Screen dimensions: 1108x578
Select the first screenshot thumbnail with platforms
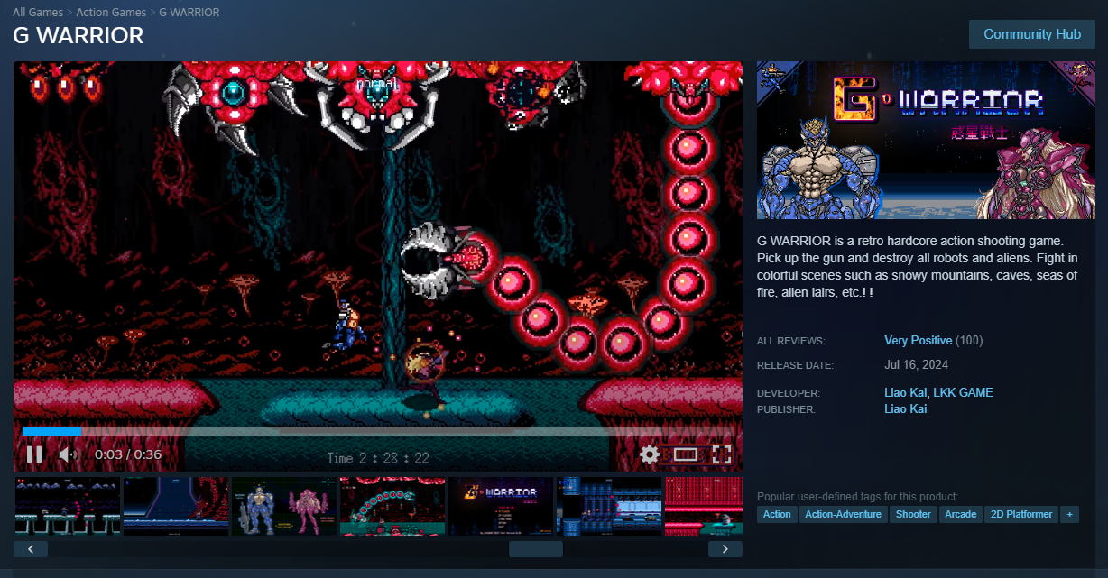(x=68, y=507)
